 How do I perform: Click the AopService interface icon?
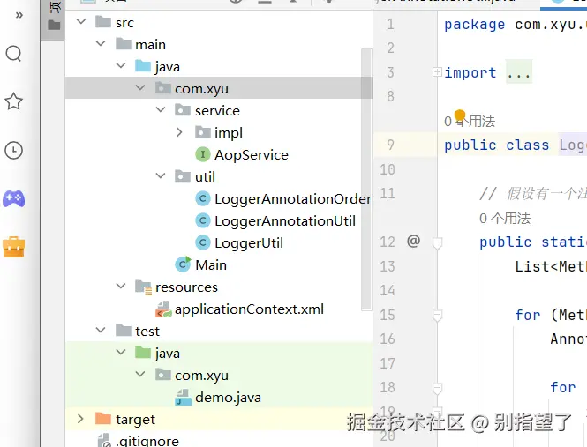pos(202,154)
